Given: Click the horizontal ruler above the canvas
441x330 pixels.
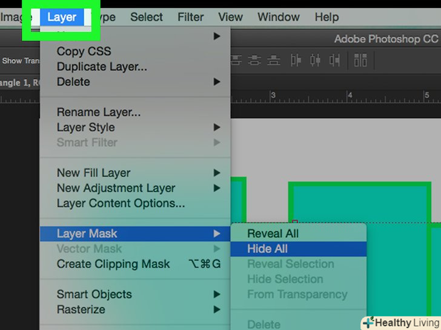Looking at the screenshot, I should 336,97.
